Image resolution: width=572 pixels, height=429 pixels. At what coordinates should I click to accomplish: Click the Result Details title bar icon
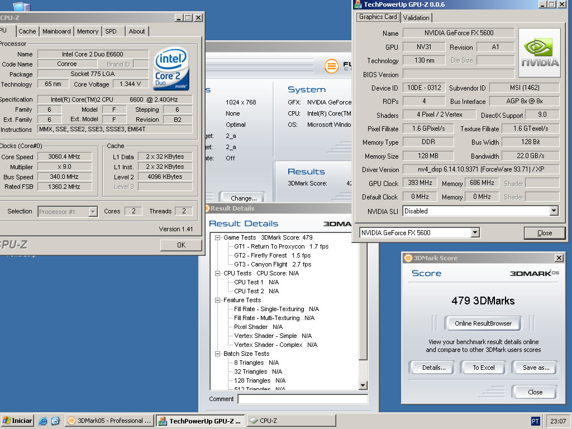point(208,208)
